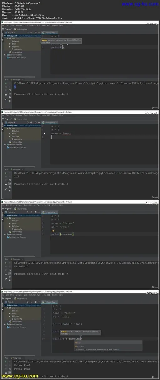Click the pin tab icon in the first frame's Run panel
The image size is (160, 380).
click(x=6, y=99)
